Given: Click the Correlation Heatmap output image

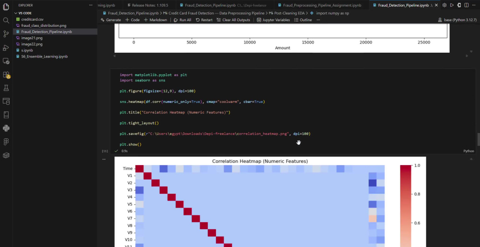Looking at the screenshot, I should pos(270,202).
